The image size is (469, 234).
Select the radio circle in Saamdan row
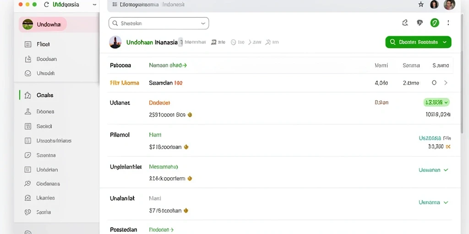(434, 83)
